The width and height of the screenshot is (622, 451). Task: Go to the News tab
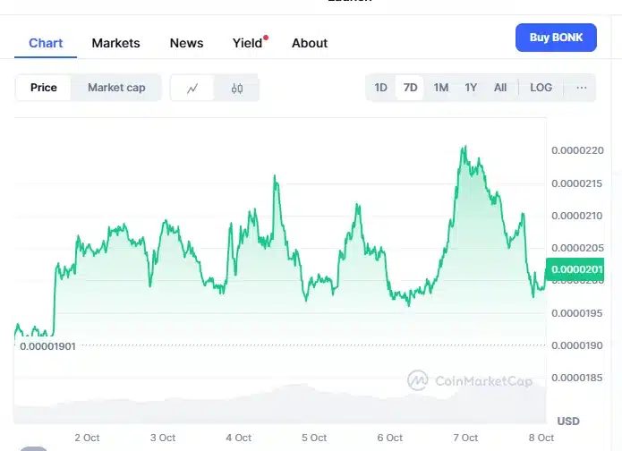tap(186, 43)
